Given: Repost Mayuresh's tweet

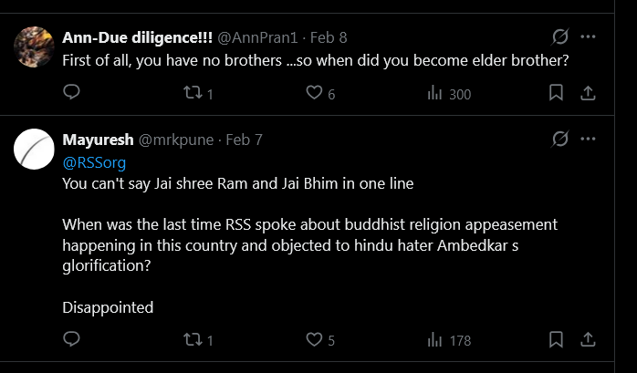Looking at the screenshot, I should tap(193, 339).
